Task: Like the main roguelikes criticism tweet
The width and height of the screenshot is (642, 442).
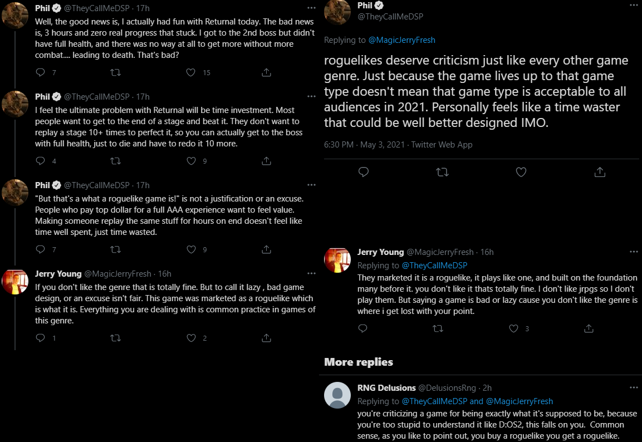Action: [521, 173]
